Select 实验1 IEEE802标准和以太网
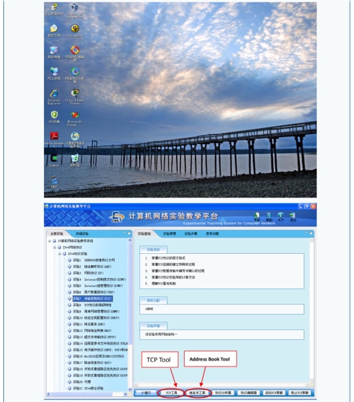354x402 pixels. tap(94, 260)
